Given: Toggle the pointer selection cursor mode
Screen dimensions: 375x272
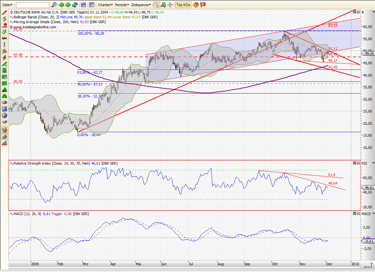Looking at the screenshot, I should [x=157, y=5].
